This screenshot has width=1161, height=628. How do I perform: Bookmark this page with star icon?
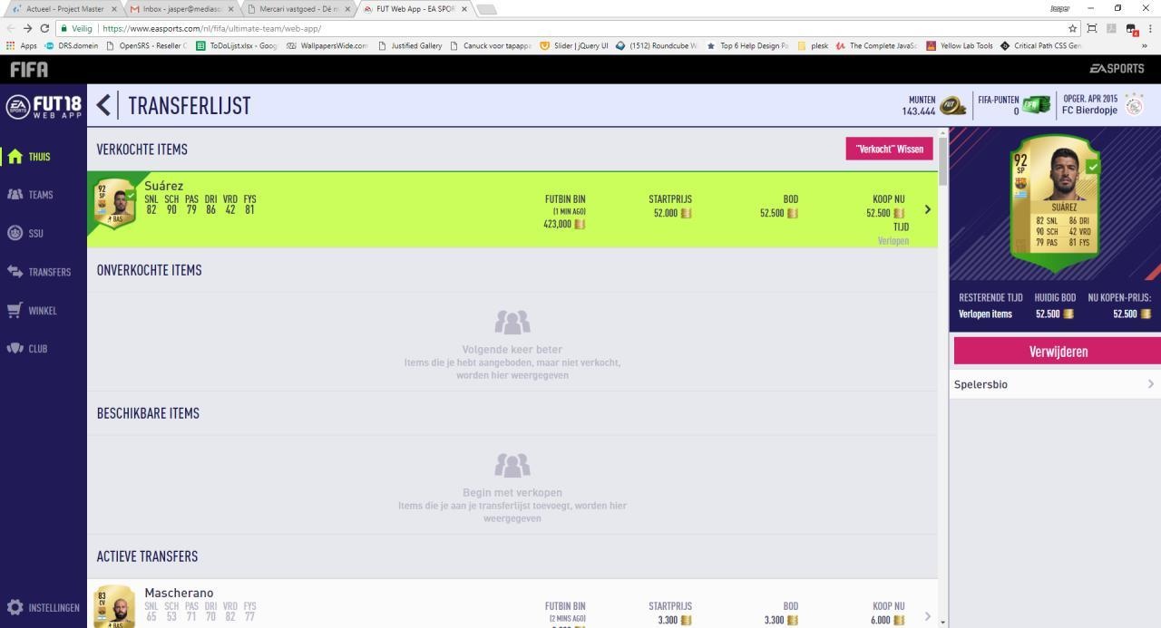1073,28
